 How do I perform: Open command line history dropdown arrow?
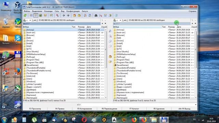tap(196, 105)
